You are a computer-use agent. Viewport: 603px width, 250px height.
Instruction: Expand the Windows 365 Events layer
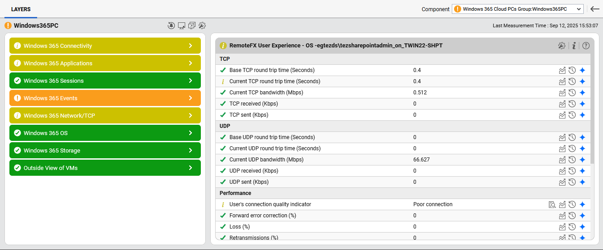tap(105, 98)
